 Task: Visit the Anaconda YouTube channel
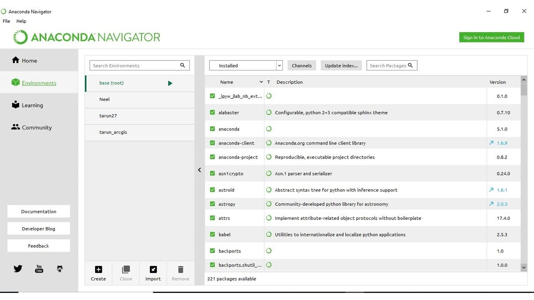coord(39,268)
